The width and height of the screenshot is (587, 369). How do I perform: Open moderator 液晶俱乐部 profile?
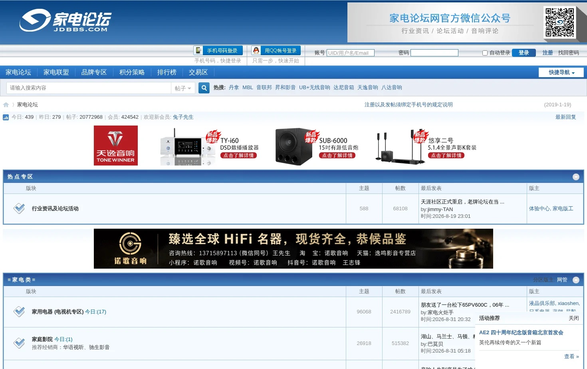coord(542,303)
